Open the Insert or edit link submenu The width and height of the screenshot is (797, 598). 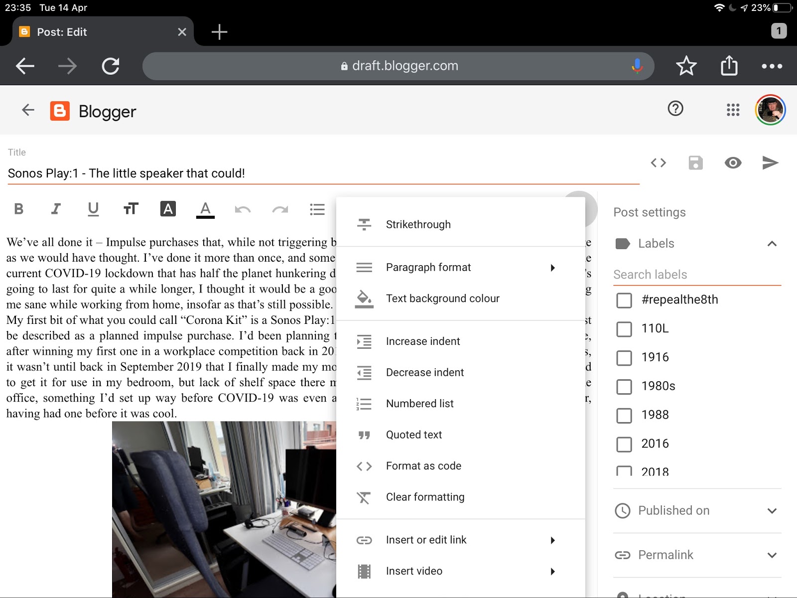tap(461, 540)
